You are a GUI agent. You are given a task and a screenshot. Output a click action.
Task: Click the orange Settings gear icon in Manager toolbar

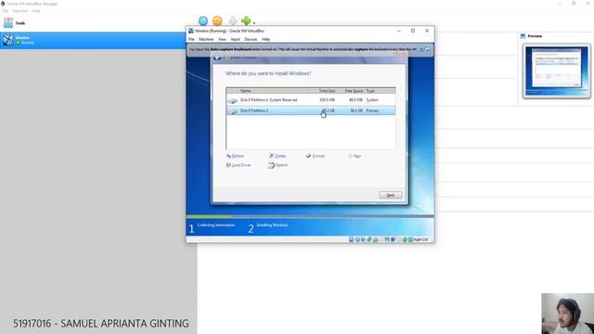coord(217,20)
